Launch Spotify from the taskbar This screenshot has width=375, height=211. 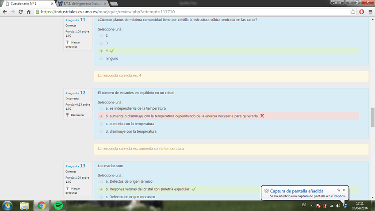coord(58,205)
